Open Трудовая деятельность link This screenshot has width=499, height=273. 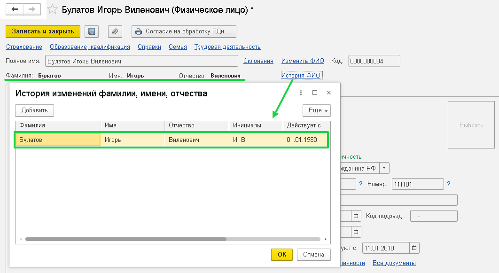tap(227, 47)
